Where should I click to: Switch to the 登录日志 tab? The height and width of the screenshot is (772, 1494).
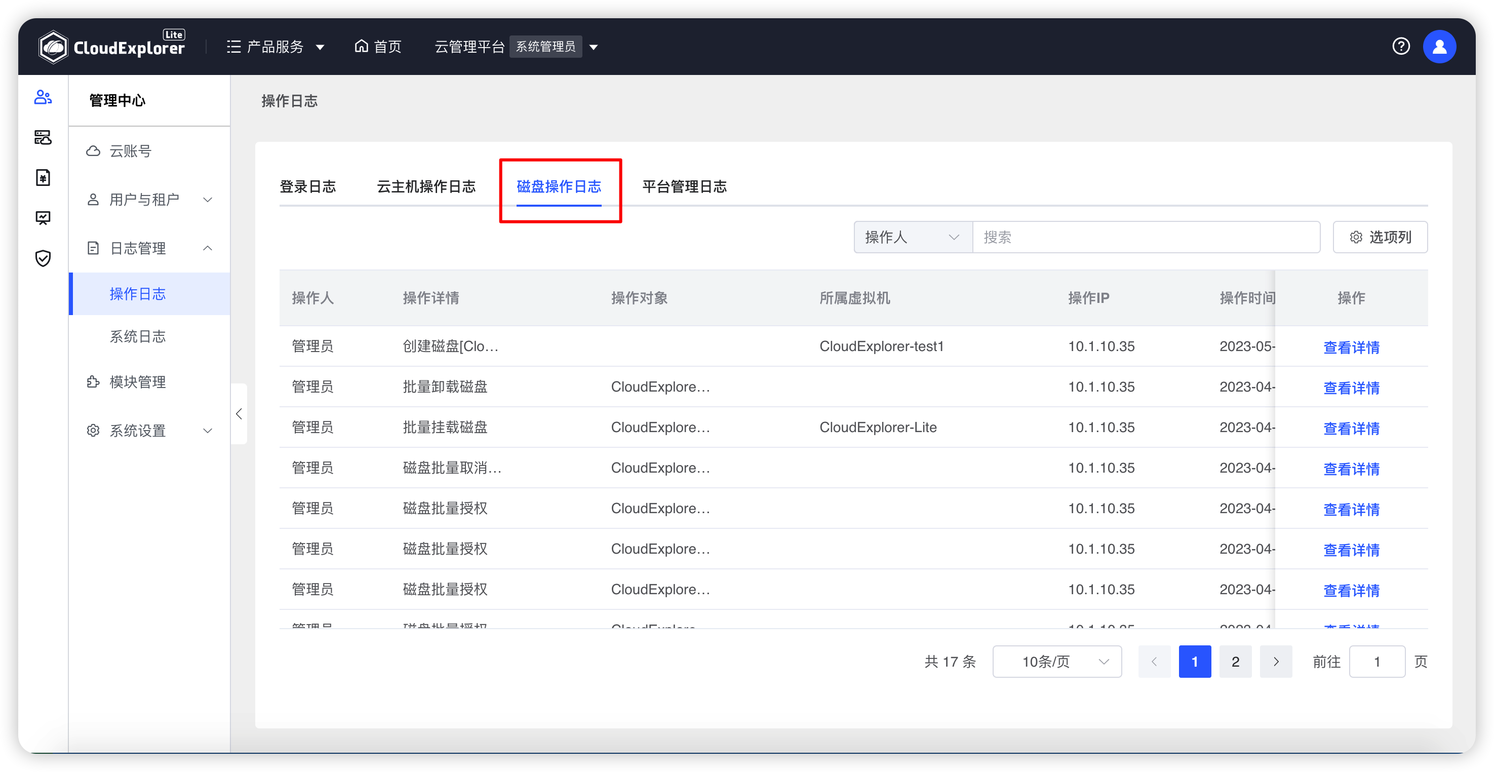(307, 187)
